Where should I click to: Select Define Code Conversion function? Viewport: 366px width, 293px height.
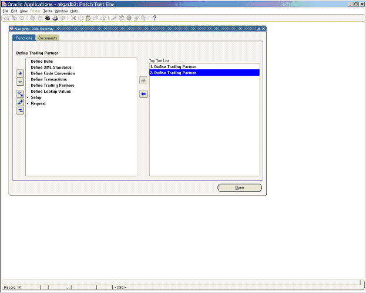tap(53, 73)
